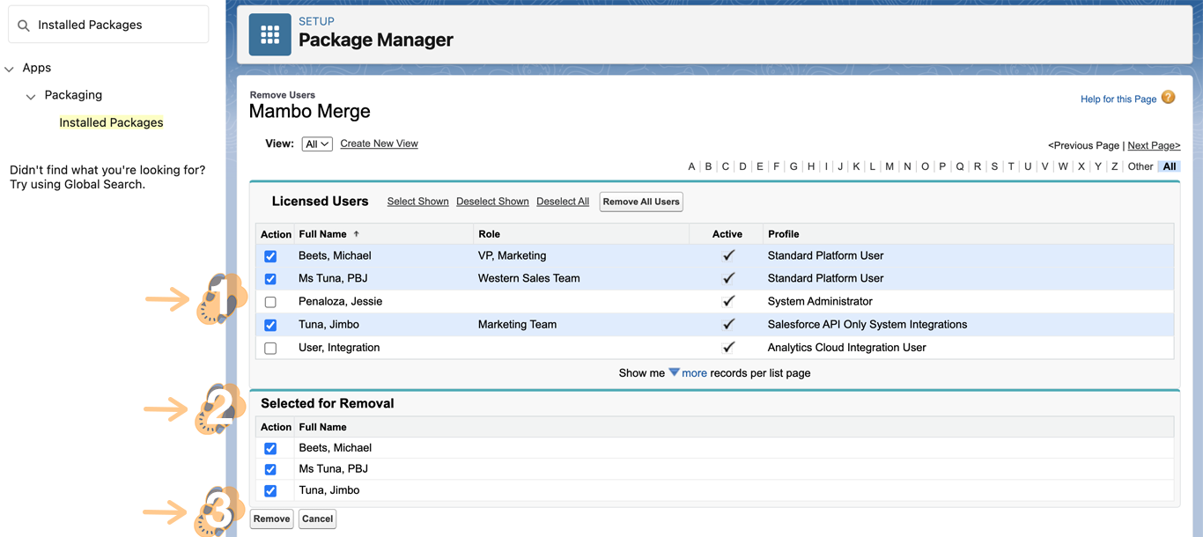1203x537 pixels.
Task: Go to Next Page link
Action: (x=1154, y=145)
